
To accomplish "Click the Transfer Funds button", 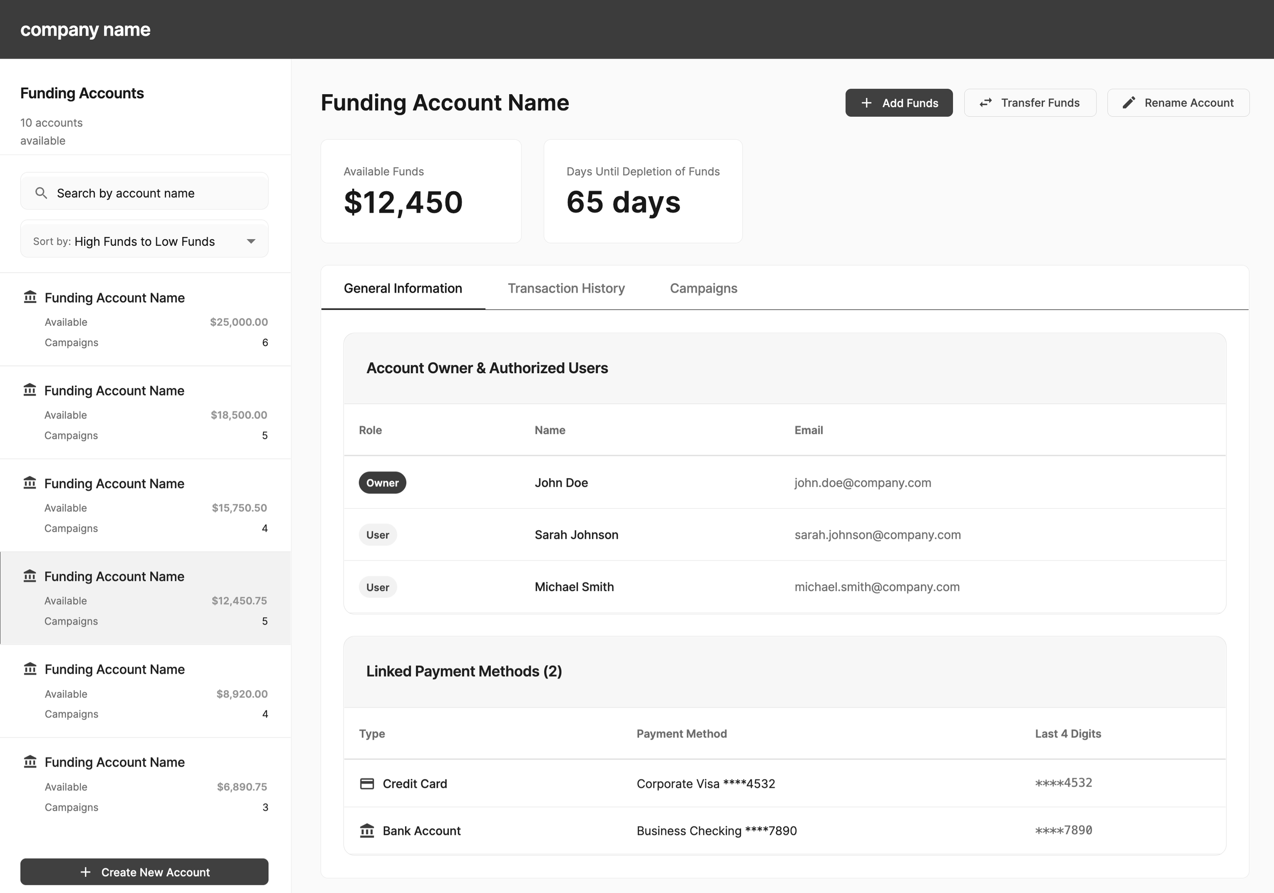I will 1030,102.
